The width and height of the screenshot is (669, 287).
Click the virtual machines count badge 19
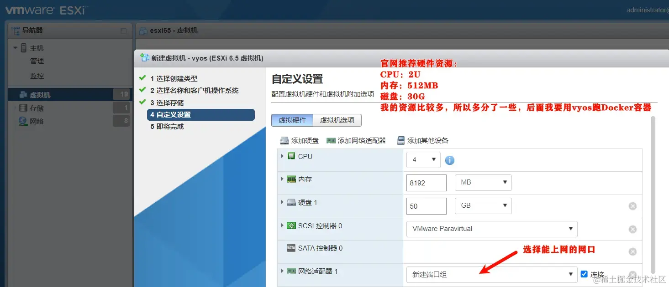coord(122,95)
